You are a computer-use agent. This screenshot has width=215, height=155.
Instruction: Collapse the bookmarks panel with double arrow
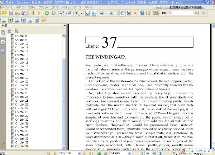point(64,25)
